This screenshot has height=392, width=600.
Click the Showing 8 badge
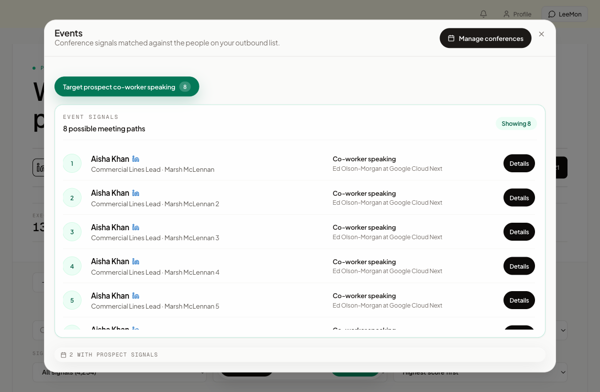point(516,123)
